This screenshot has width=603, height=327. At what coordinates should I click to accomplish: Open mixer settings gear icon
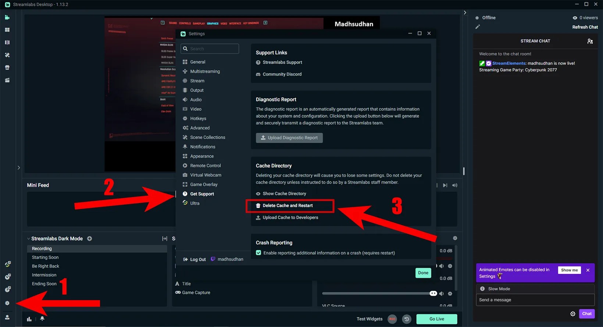[455, 238]
